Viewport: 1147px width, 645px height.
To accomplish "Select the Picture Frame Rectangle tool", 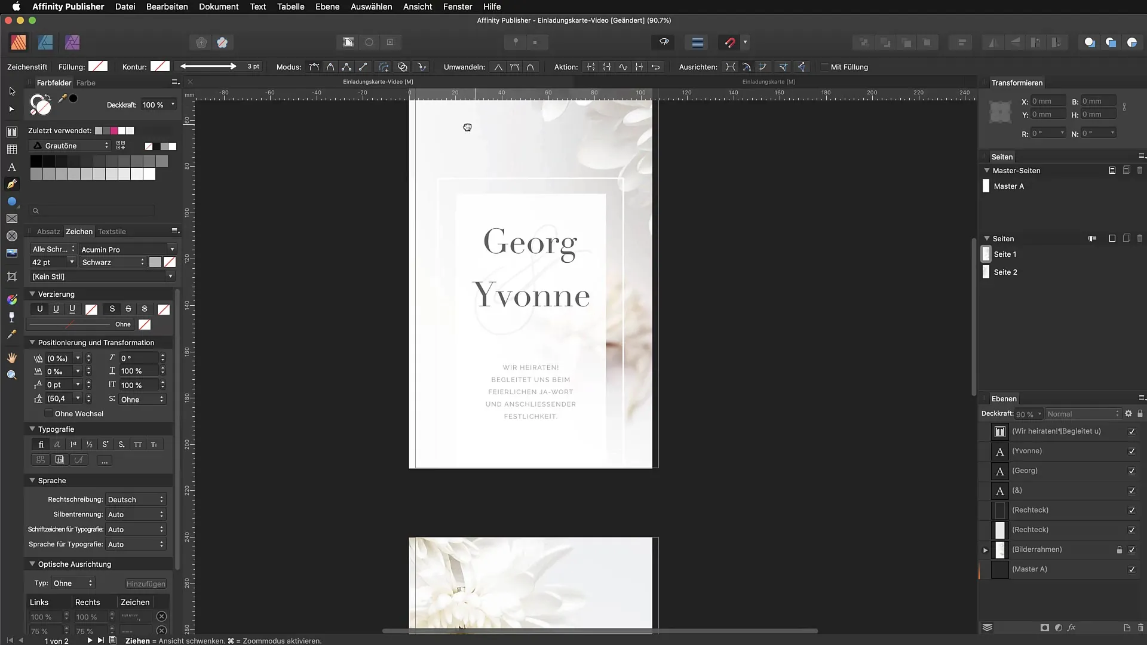I will (12, 219).
